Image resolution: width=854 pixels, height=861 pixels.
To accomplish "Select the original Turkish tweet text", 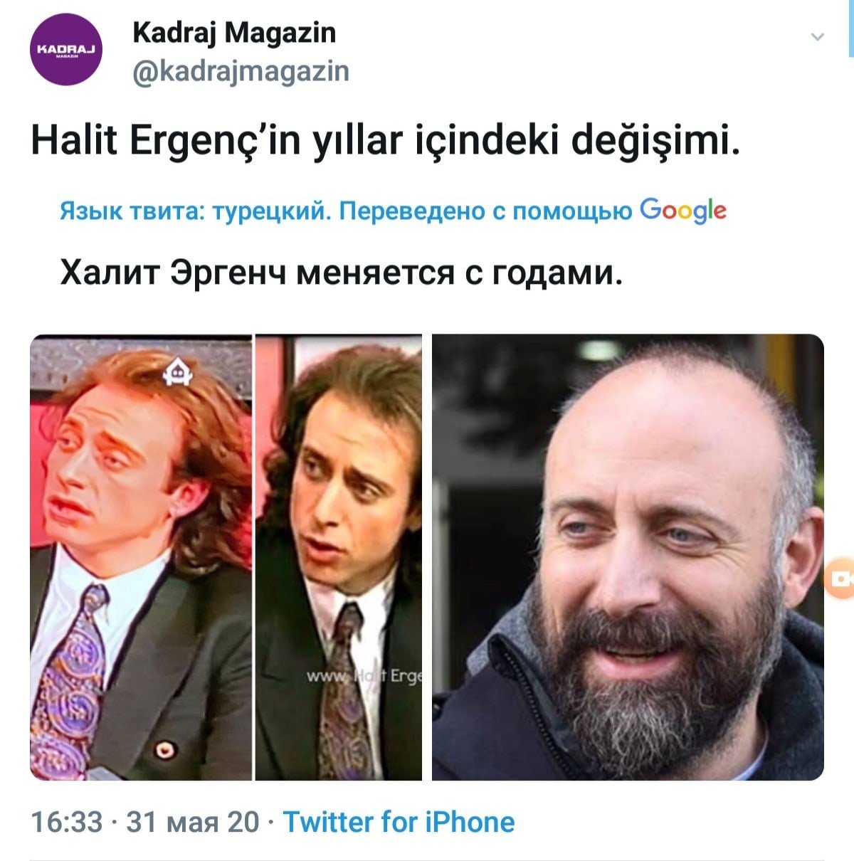I will tap(386, 140).
